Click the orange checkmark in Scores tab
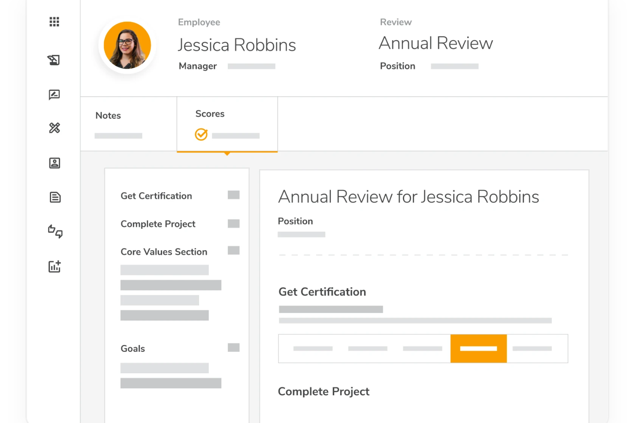This screenshot has height=423, width=635. pyautogui.click(x=201, y=135)
